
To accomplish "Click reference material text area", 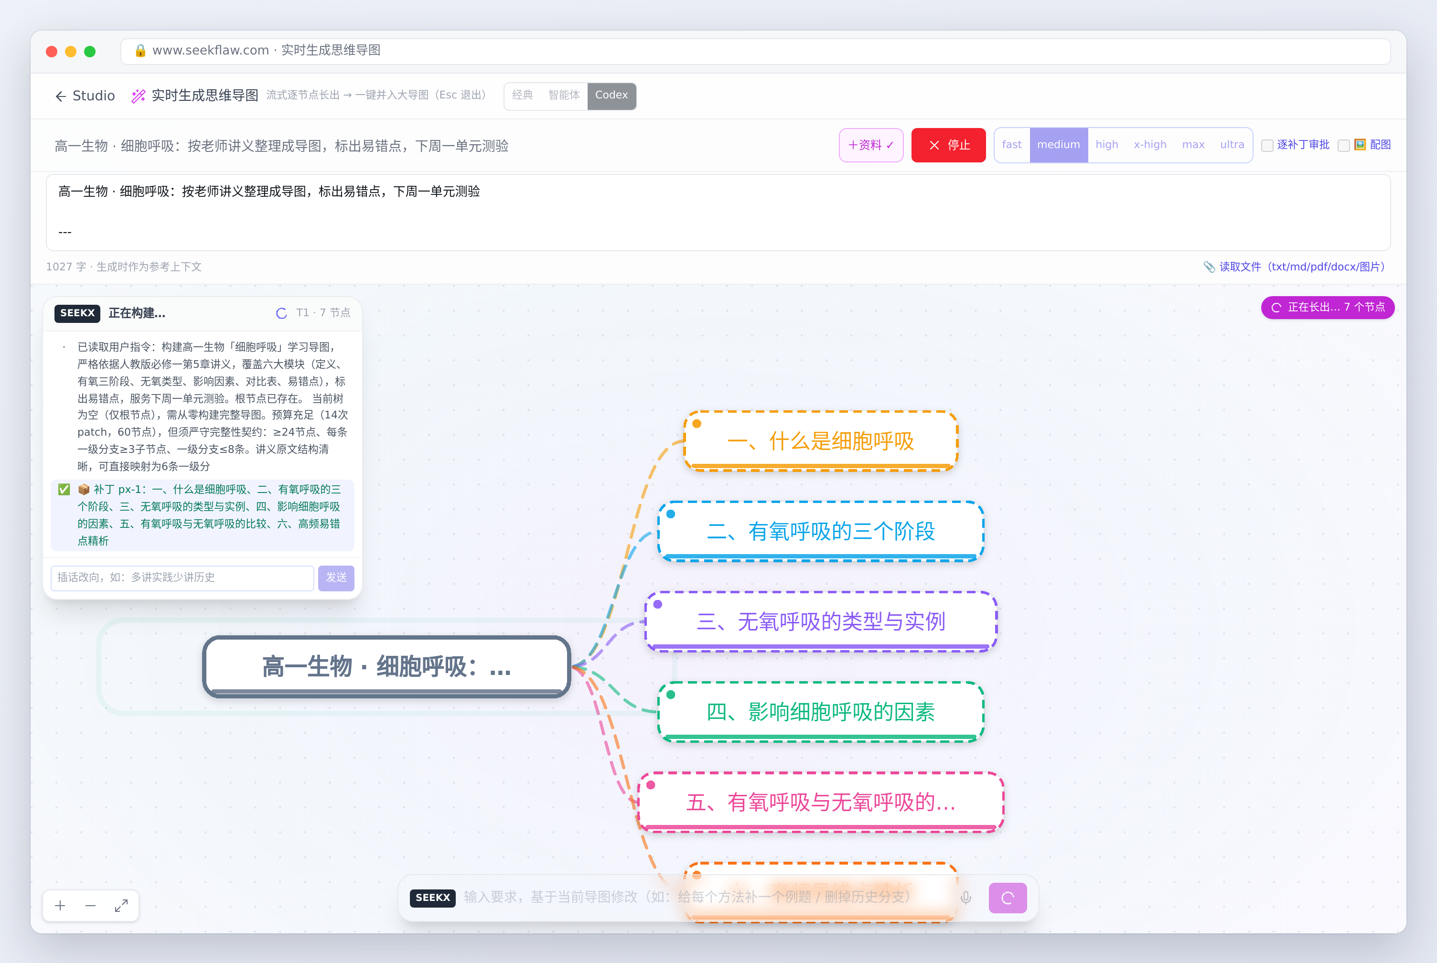I will [718, 213].
